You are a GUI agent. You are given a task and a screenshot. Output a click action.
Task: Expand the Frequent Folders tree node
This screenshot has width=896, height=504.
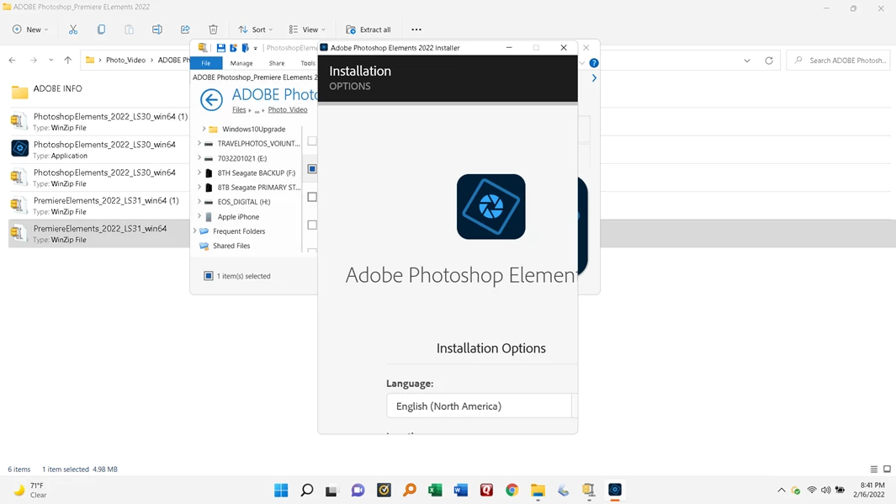click(195, 231)
